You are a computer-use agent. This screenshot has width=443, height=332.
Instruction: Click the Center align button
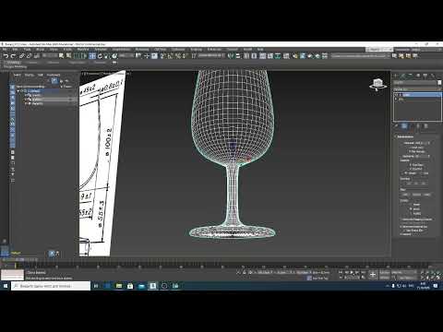pos(416,195)
